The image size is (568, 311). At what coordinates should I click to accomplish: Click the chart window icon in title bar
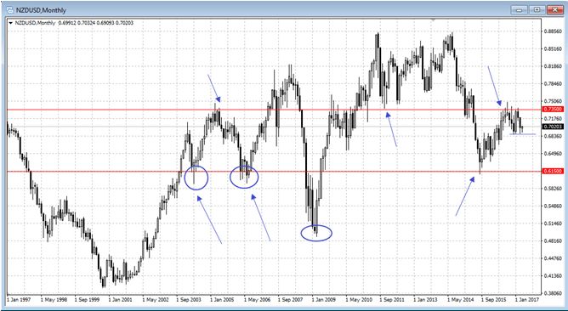tap(10, 10)
